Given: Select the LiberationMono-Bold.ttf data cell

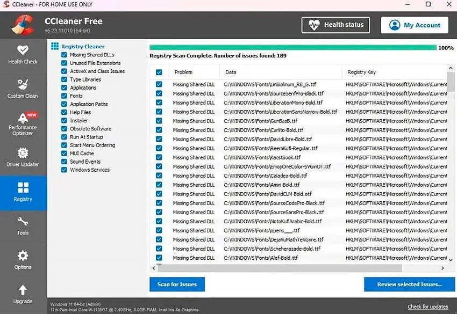Looking at the screenshot, I should 273,103.
